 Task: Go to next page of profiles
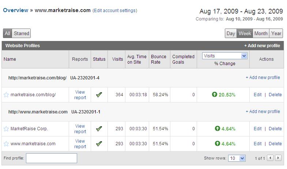click(278, 158)
